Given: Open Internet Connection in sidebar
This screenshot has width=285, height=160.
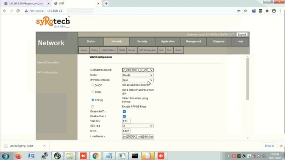Looking at the screenshot, I should tap(48, 63).
